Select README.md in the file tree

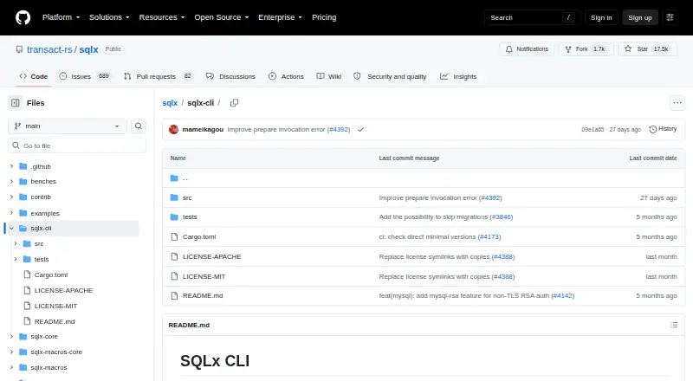coord(55,322)
